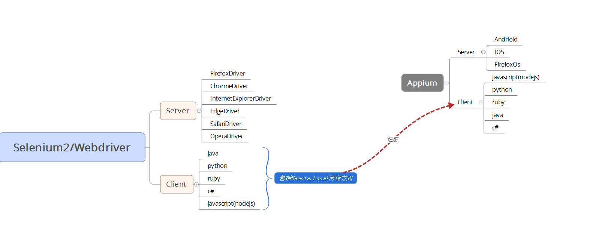Viewport: 599px width, 234px height.
Task: Click the ChormeDriver topic
Action: tap(229, 86)
